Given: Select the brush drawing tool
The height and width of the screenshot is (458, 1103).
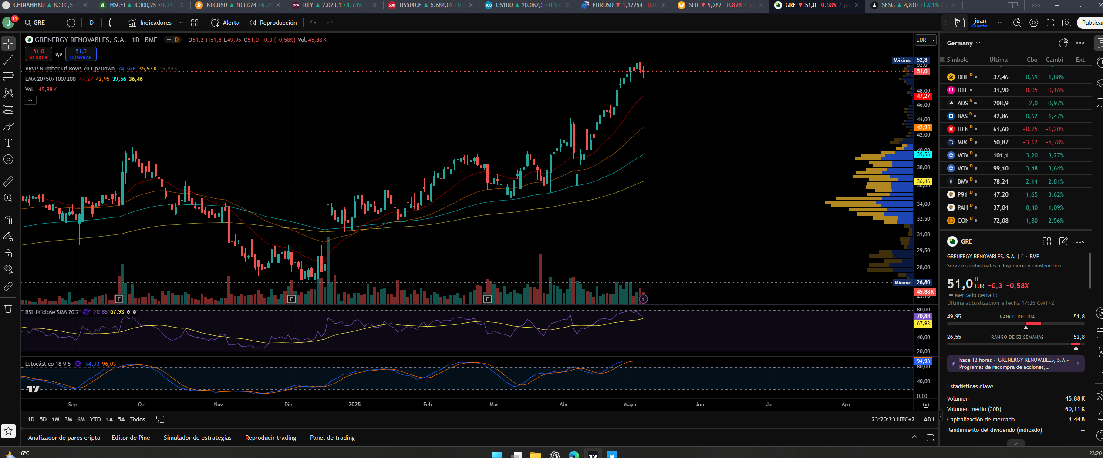Looking at the screenshot, I should (x=8, y=126).
